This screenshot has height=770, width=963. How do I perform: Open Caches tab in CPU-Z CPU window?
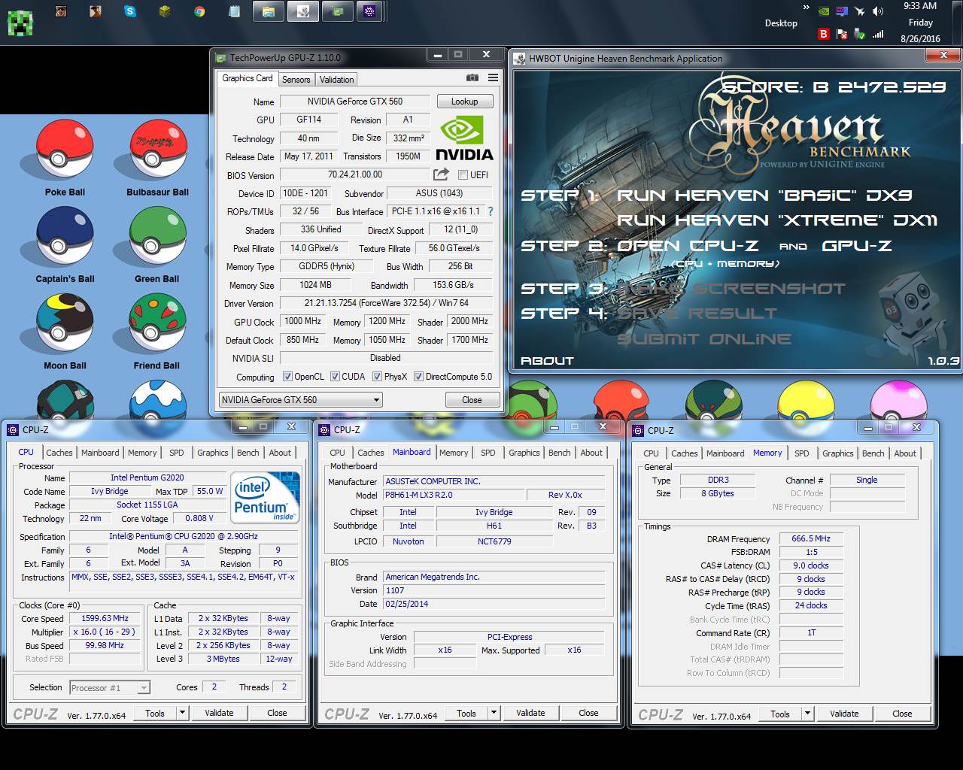[x=59, y=453]
